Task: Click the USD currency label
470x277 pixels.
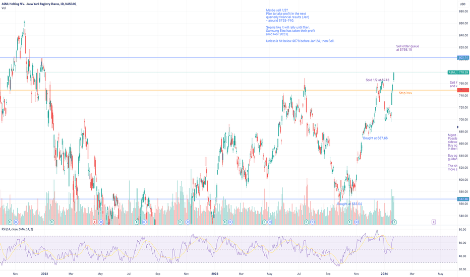Action: [x=462, y=4]
